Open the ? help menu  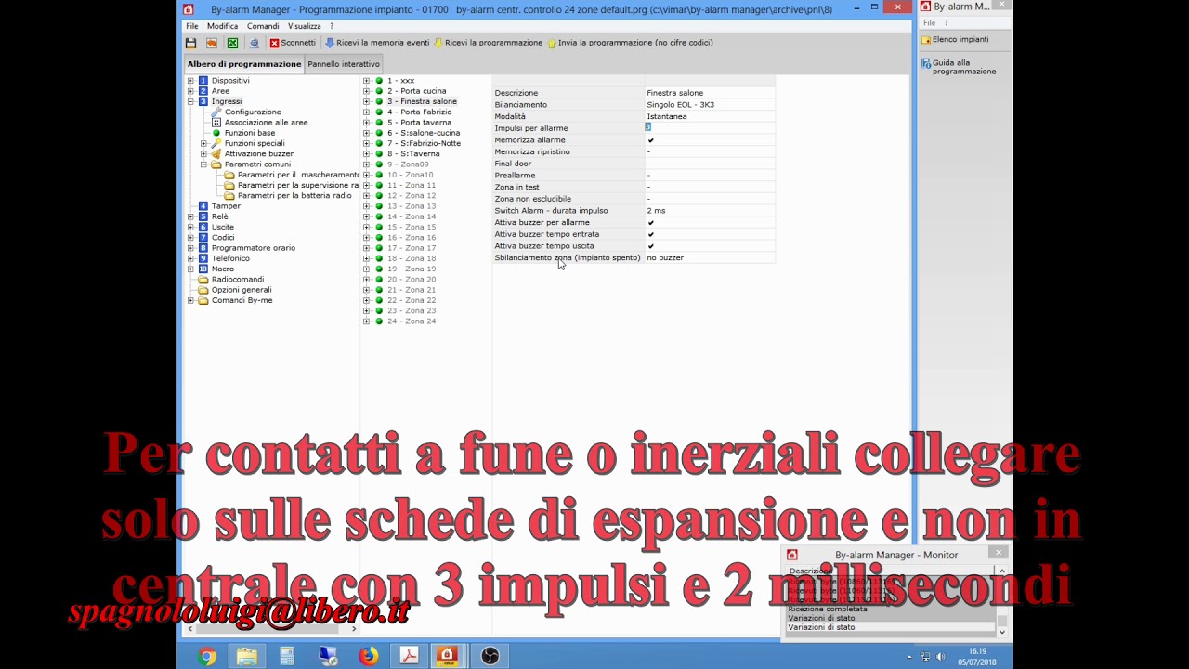[332, 26]
